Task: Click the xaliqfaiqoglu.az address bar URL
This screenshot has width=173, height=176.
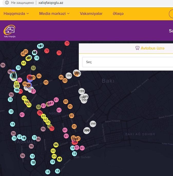Action: [51, 3]
